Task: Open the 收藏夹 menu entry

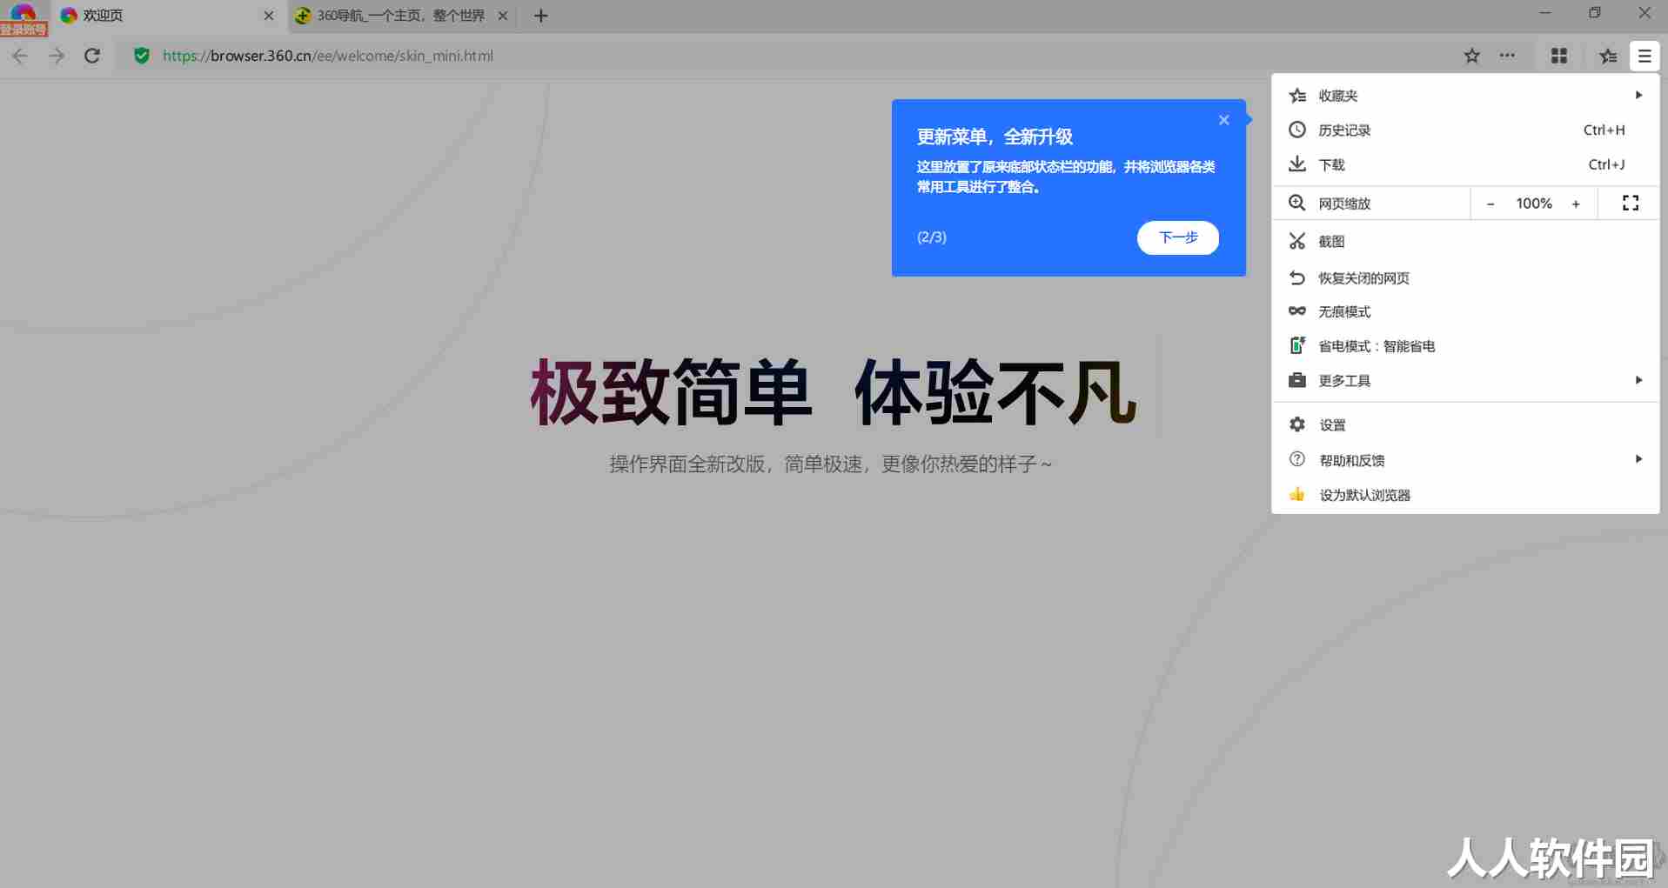Action: tap(1465, 95)
